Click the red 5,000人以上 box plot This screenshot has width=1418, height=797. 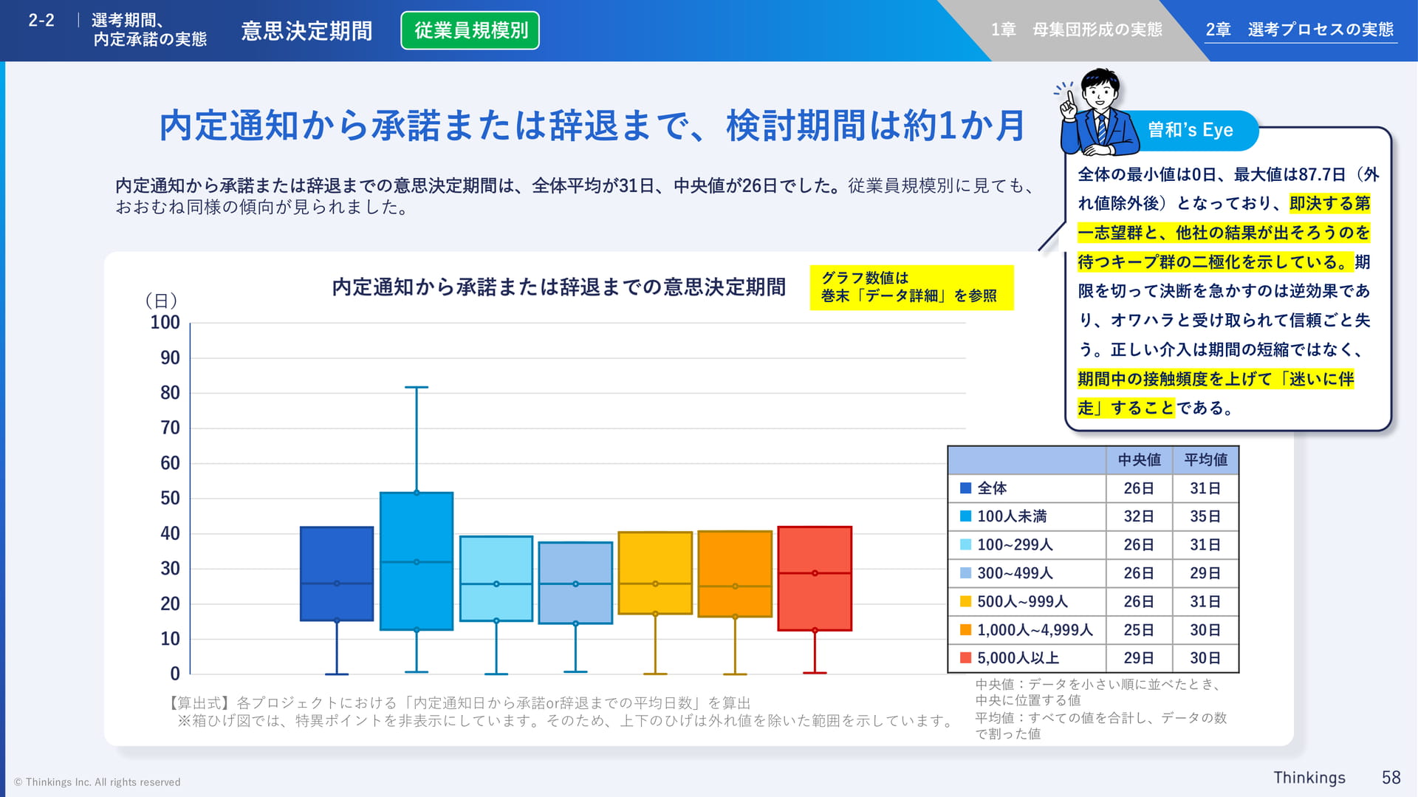815,578
